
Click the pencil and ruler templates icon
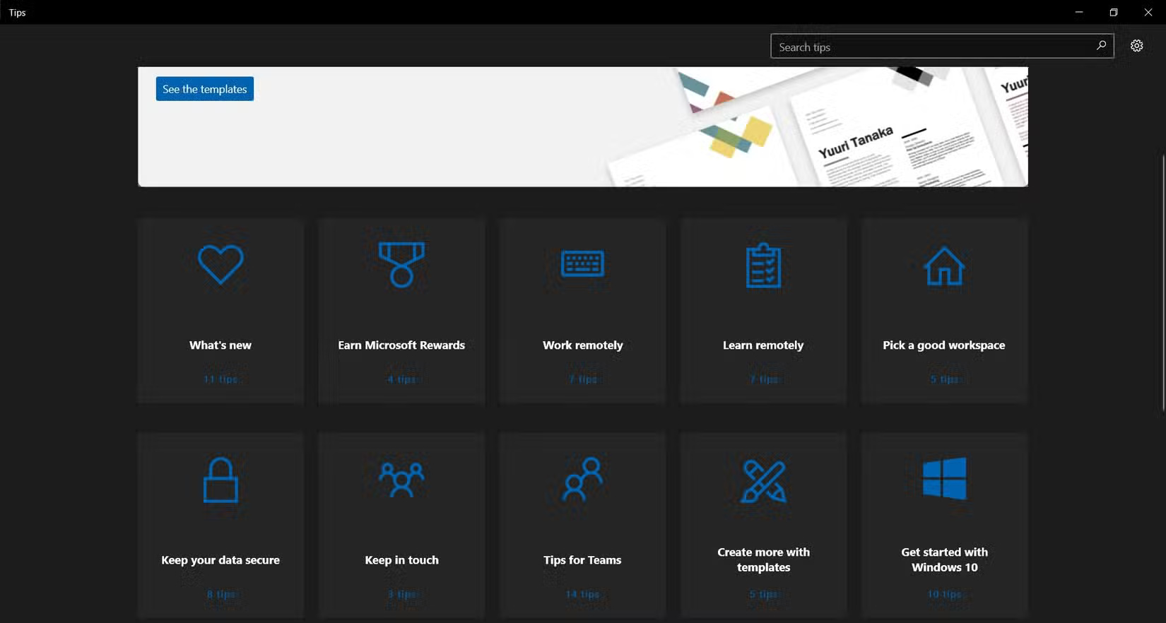(763, 481)
